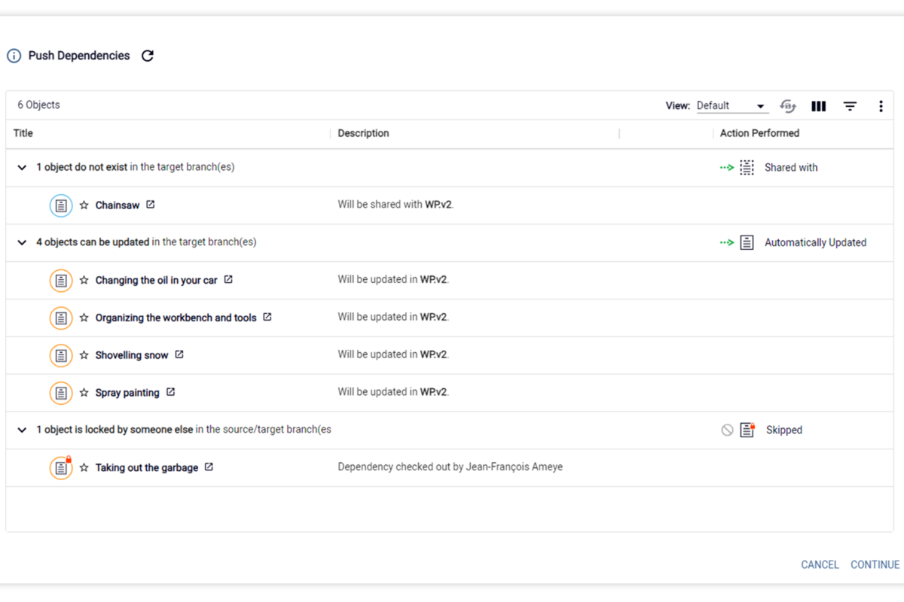Open the Spray painting title
Image resolution: width=904 pixels, height=602 pixels.
click(127, 393)
